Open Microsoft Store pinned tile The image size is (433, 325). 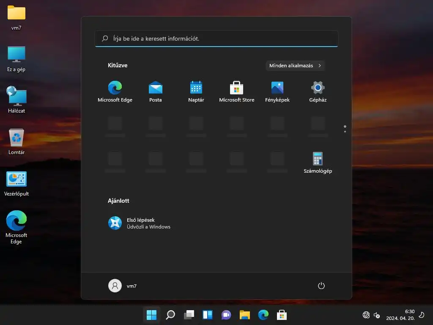point(237,92)
